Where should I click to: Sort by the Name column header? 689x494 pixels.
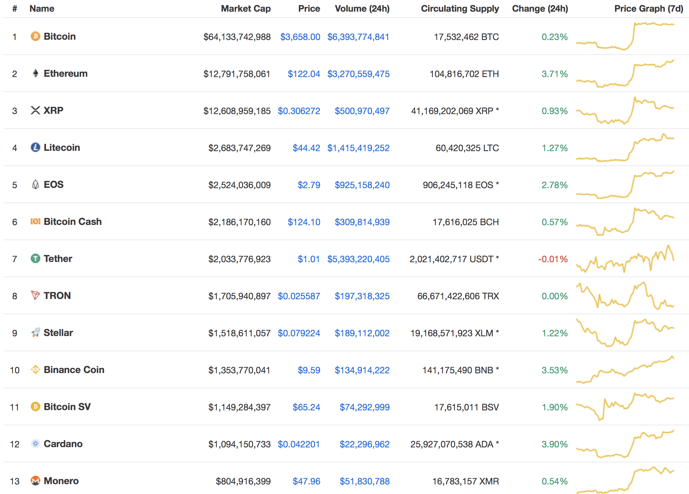click(42, 8)
